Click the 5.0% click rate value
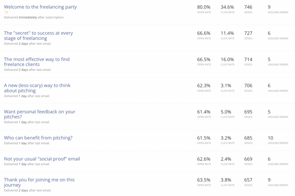Image resolution: width=295 pixels, height=196 pixels. click(226, 112)
